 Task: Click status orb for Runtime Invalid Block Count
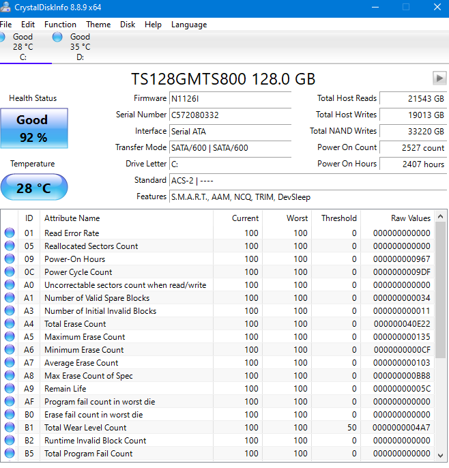[x=10, y=441]
